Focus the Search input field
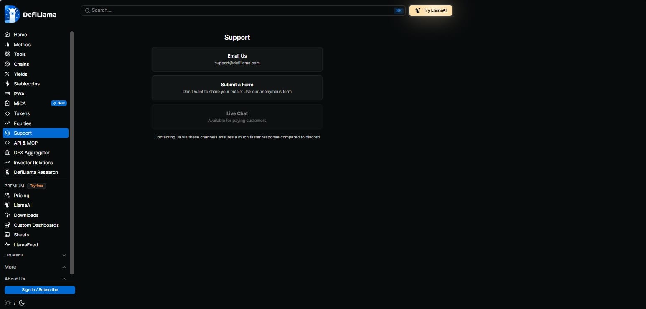The height and width of the screenshot is (309, 646). 242,10
